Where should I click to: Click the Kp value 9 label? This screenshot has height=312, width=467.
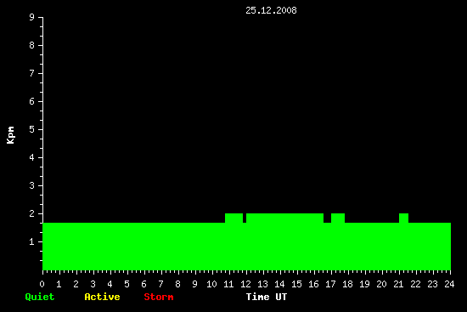point(32,17)
